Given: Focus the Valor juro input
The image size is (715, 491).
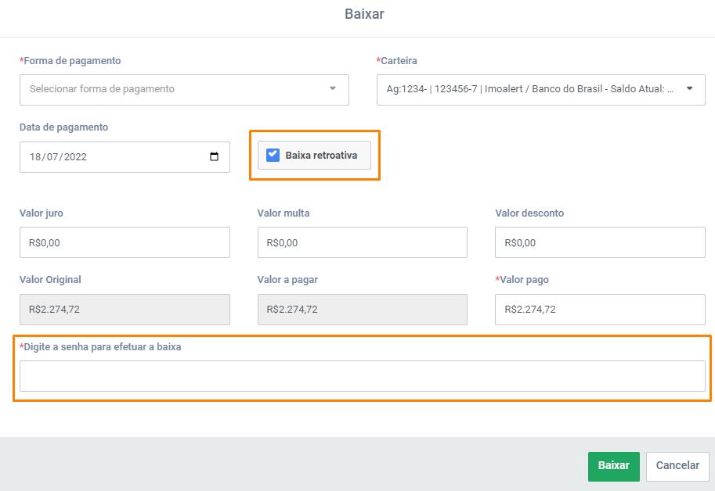Looking at the screenshot, I should (125, 242).
